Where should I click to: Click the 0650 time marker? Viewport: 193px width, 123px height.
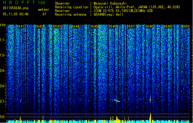(186, 26)
